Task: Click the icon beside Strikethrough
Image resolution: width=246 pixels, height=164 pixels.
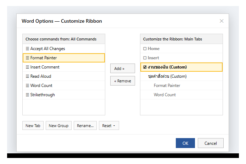Action: pos(27,95)
